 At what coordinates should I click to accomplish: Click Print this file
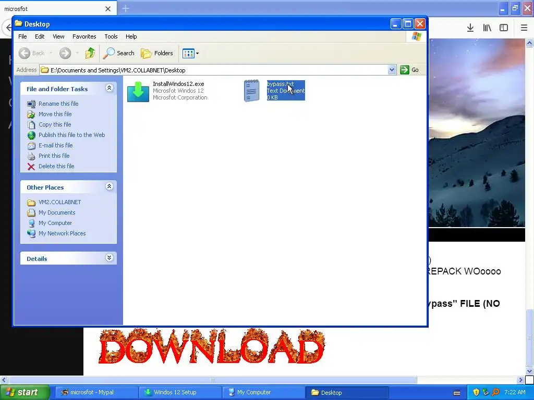point(54,156)
